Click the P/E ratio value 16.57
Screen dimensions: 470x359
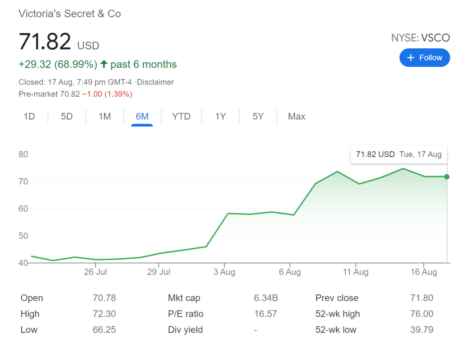(265, 314)
